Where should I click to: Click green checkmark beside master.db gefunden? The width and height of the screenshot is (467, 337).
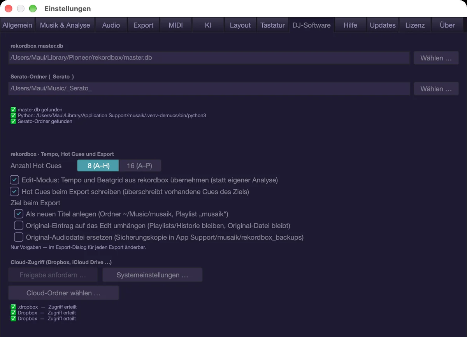point(13,110)
